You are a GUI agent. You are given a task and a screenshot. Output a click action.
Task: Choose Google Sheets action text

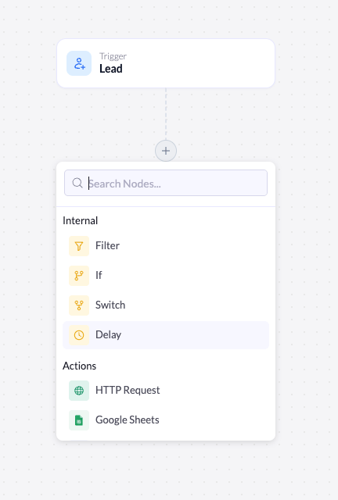128,420
